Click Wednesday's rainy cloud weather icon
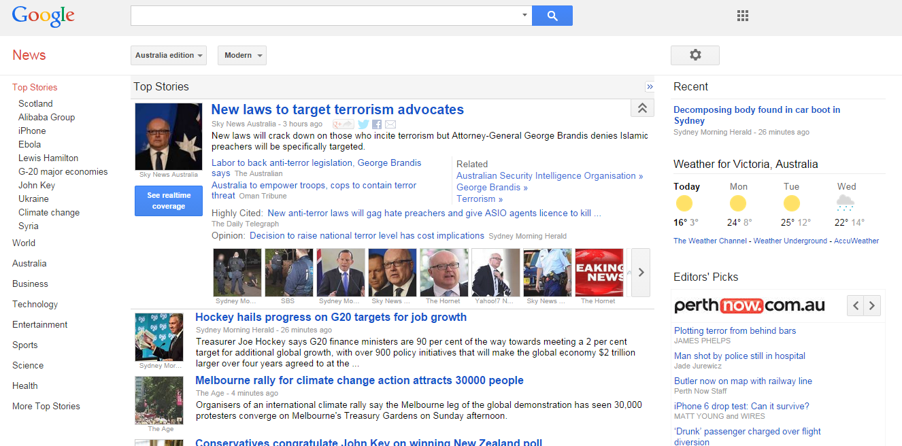Image resolution: width=902 pixels, height=446 pixels. (846, 203)
